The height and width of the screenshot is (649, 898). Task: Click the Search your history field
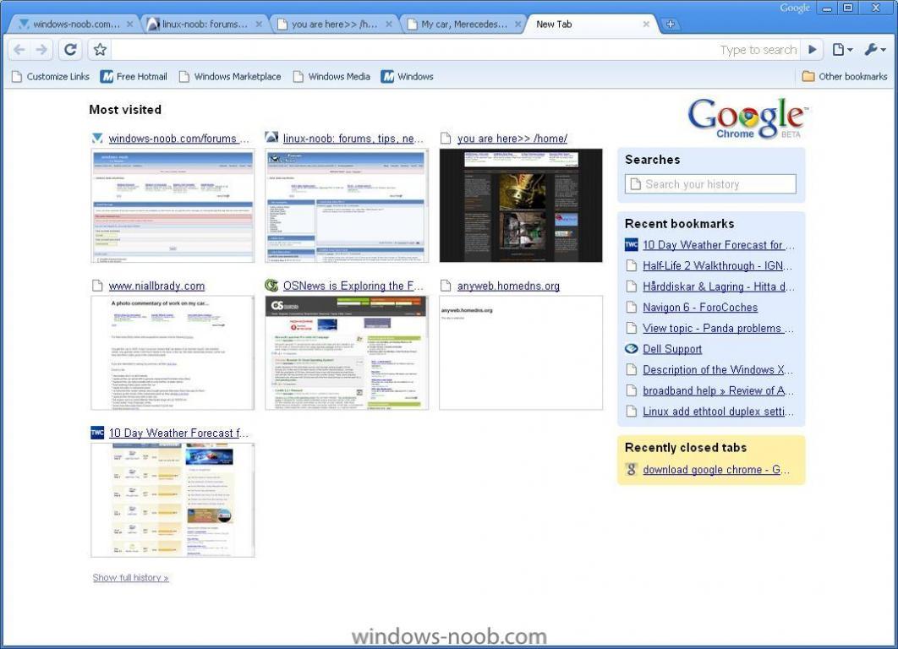[710, 184]
